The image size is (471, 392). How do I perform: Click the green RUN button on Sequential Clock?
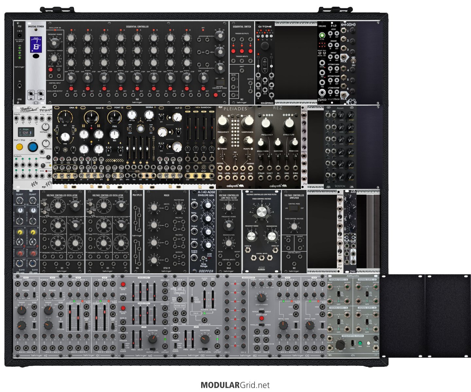[x=360, y=343]
